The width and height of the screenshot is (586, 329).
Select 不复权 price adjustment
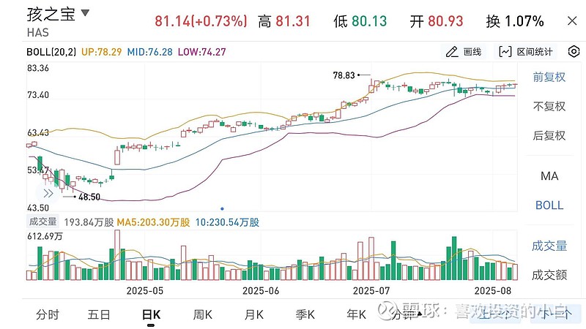point(549,106)
